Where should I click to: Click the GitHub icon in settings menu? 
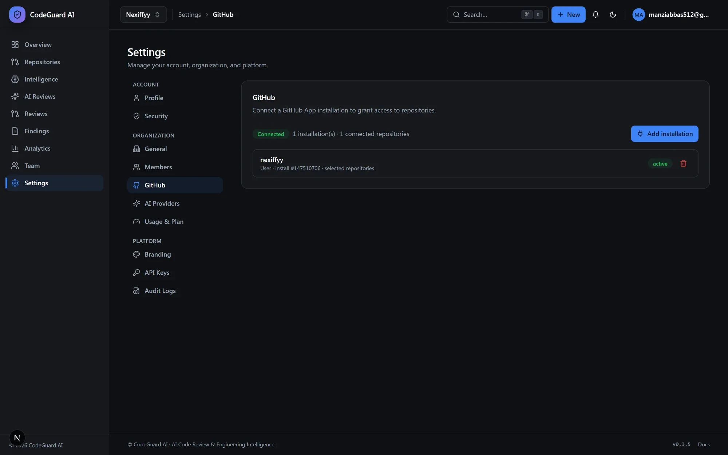[136, 185]
